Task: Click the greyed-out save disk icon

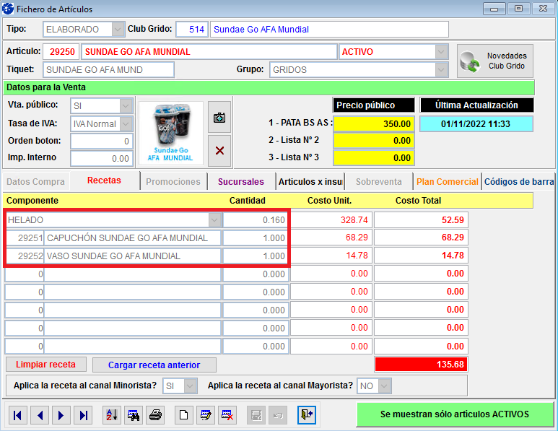Action: pos(256,415)
